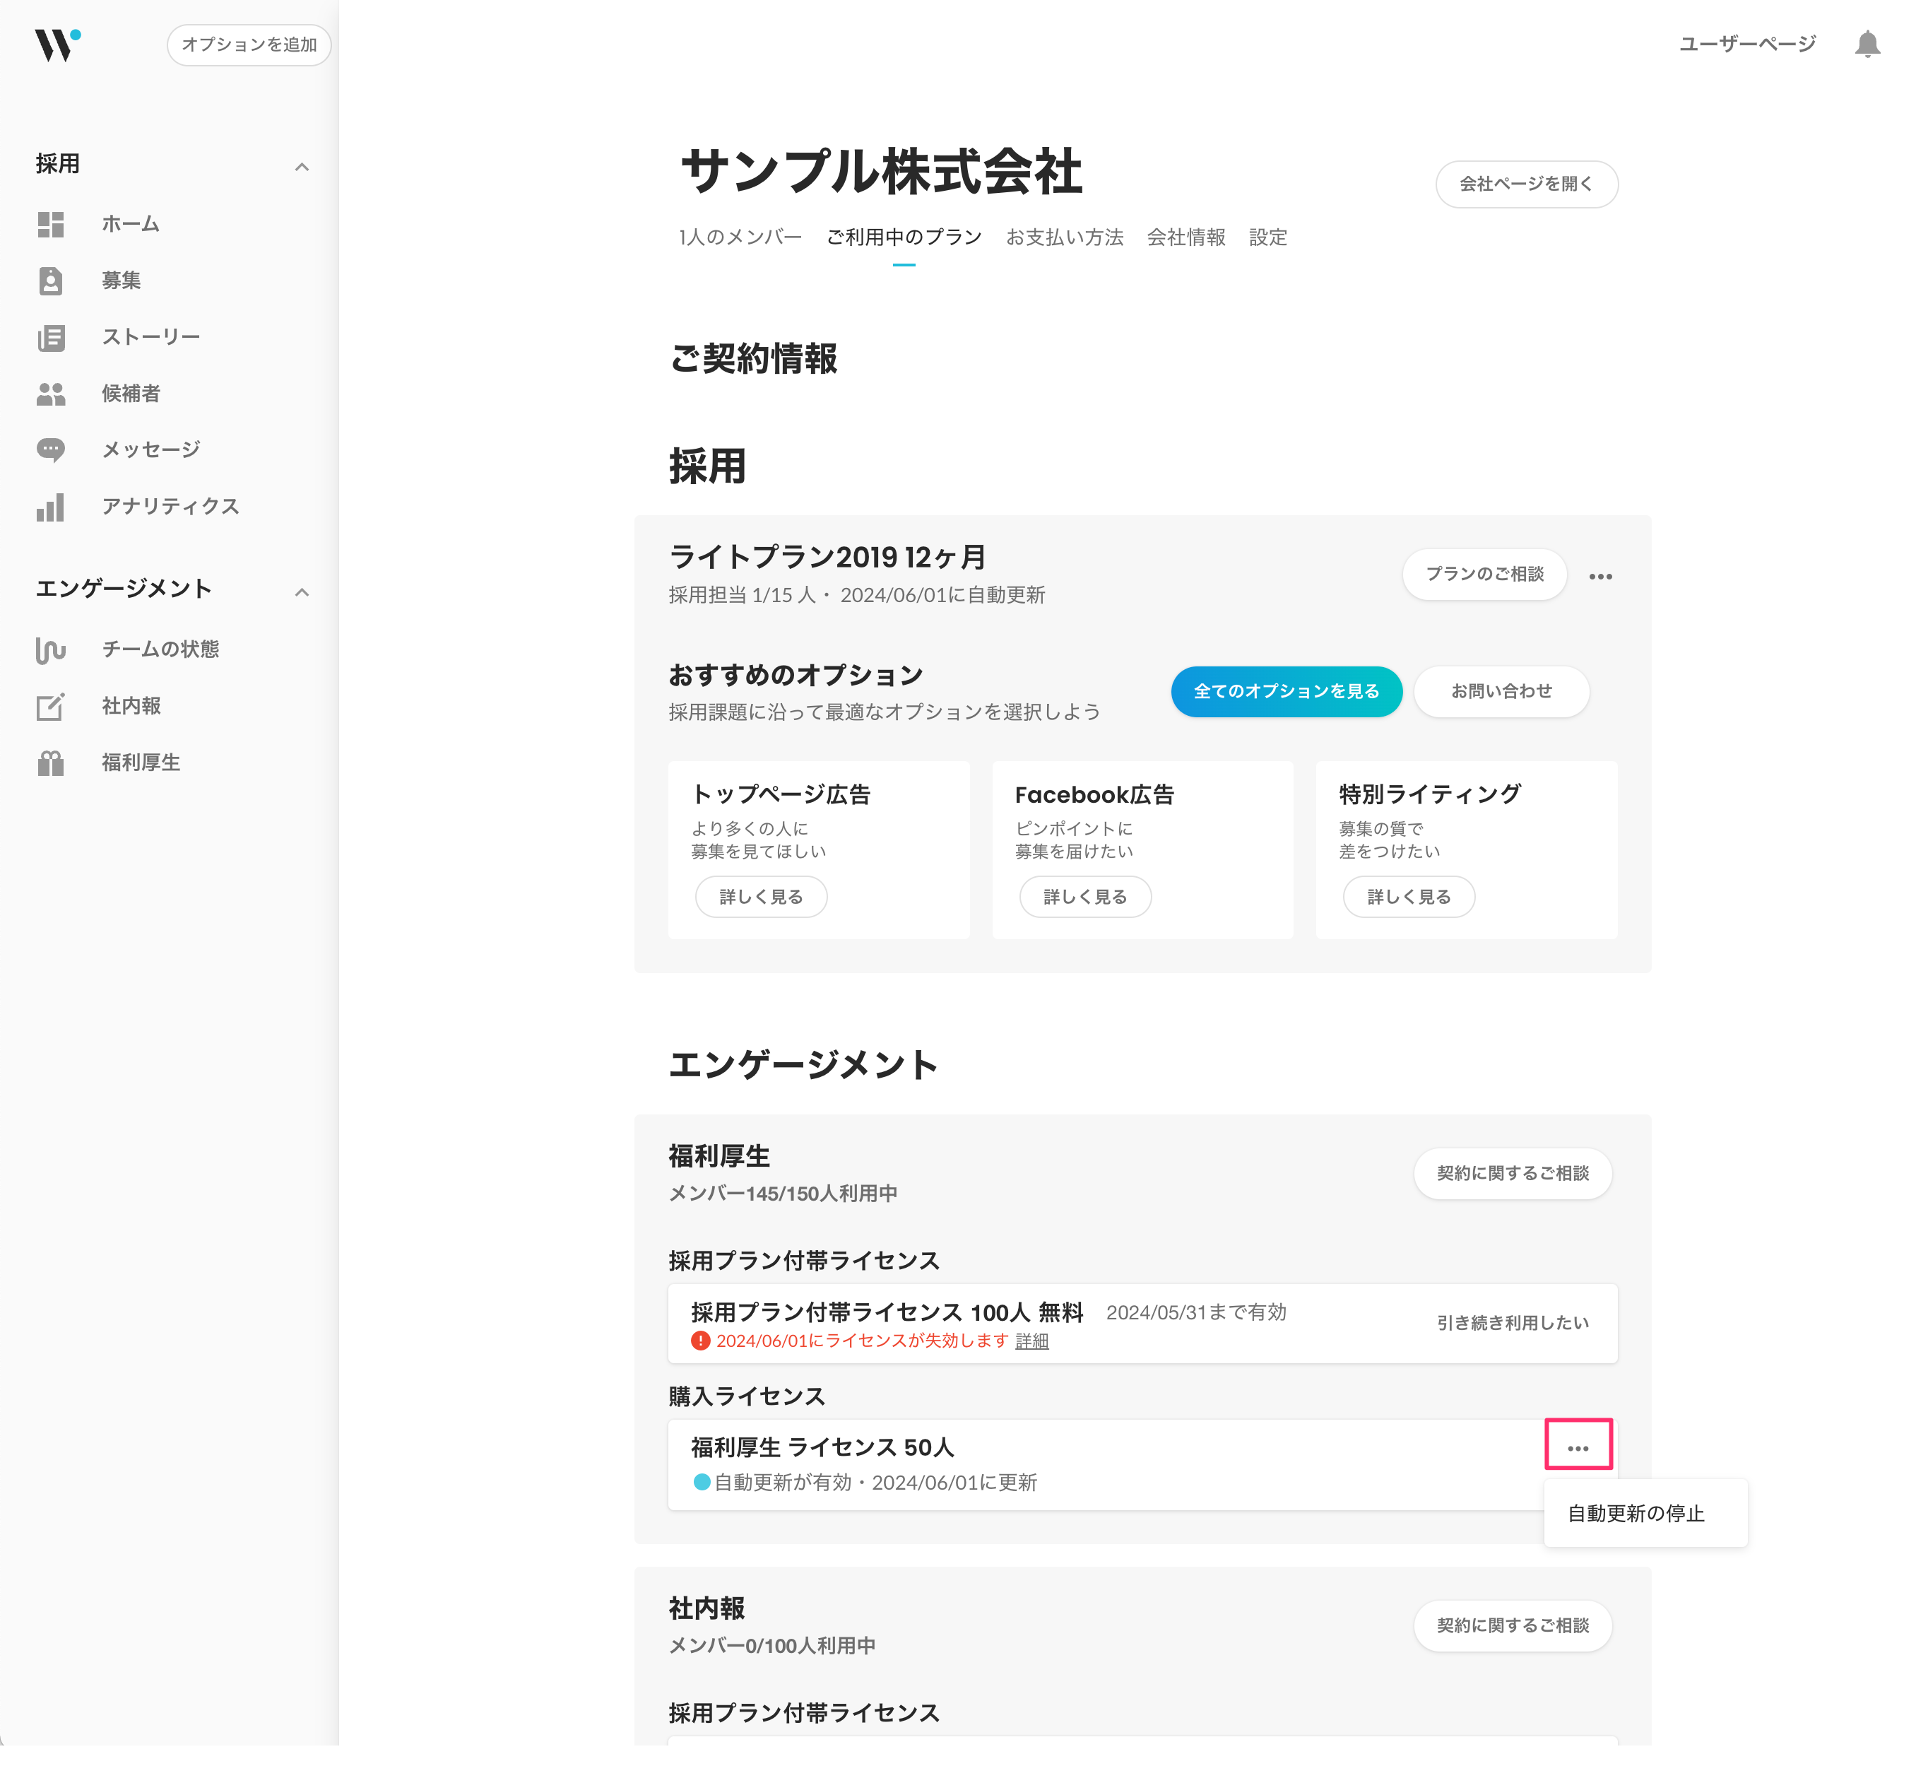Click 詳しく見る under Facebook広告

(1084, 896)
